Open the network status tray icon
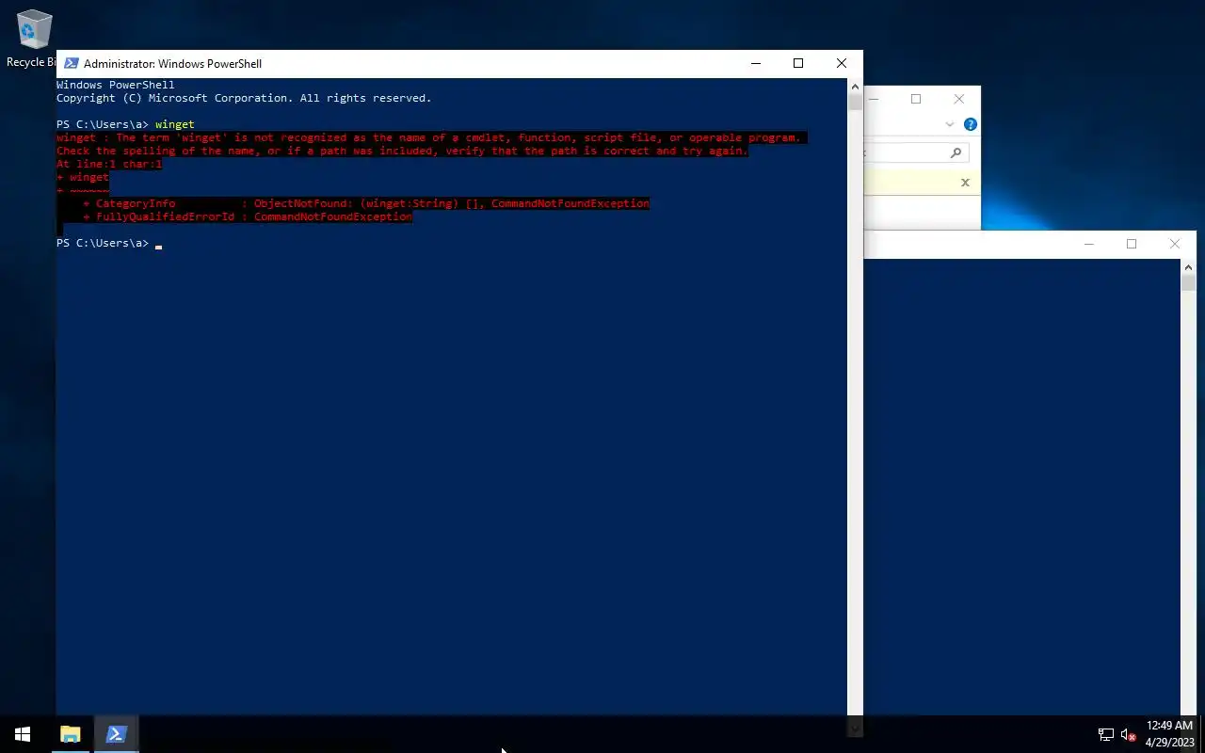Image resolution: width=1205 pixels, height=753 pixels. click(x=1106, y=734)
